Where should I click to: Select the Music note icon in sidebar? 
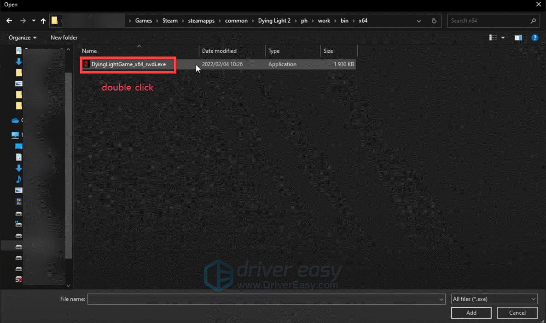(x=19, y=179)
